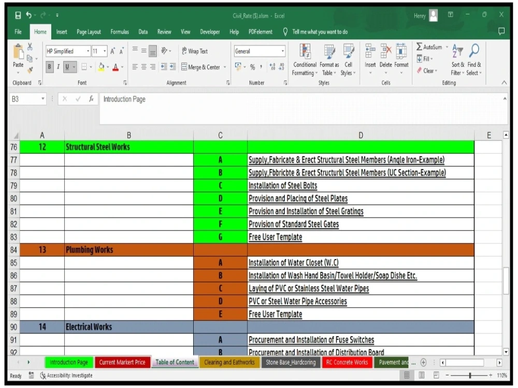Click the zoom out minus button
Screen dimensions: 518x388
click(447, 375)
